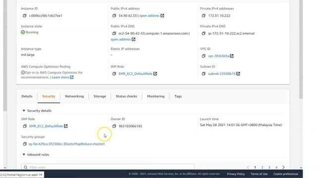Open the public IPv4 address external link icon
Screen dimensions: 317x178
(x=162, y=15)
